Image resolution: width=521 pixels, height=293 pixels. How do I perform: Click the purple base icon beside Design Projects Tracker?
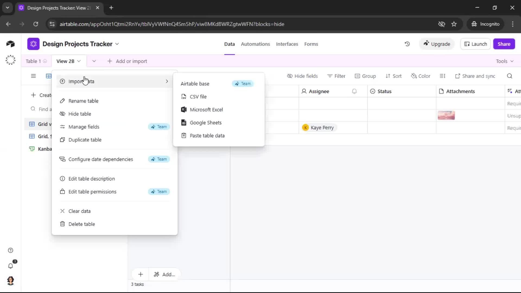pyautogui.click(x=33, y=44)
